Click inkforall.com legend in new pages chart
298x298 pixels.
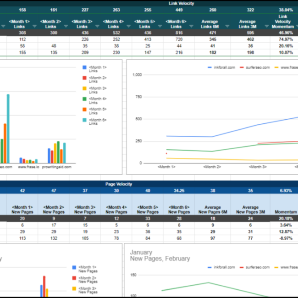pos(221,267)
